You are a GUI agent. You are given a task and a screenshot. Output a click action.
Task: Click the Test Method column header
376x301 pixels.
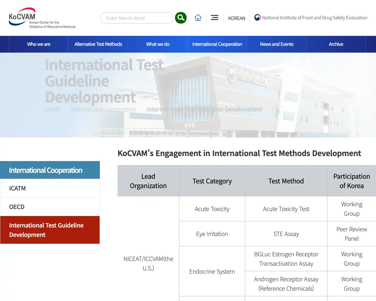(286, 181)
